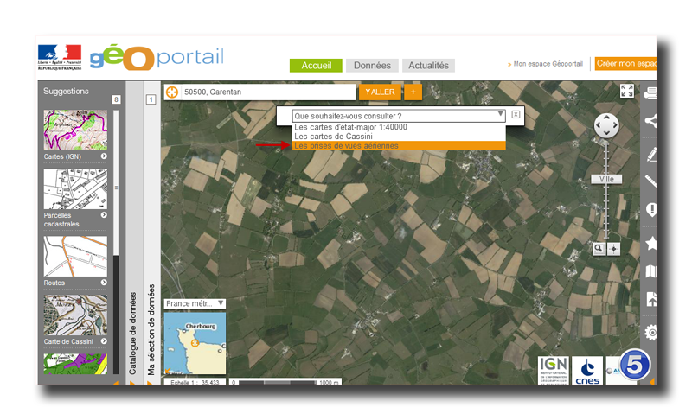Click the magnifier zoom box tool
This screenshot has width=692, height=420.
[599, 249]
